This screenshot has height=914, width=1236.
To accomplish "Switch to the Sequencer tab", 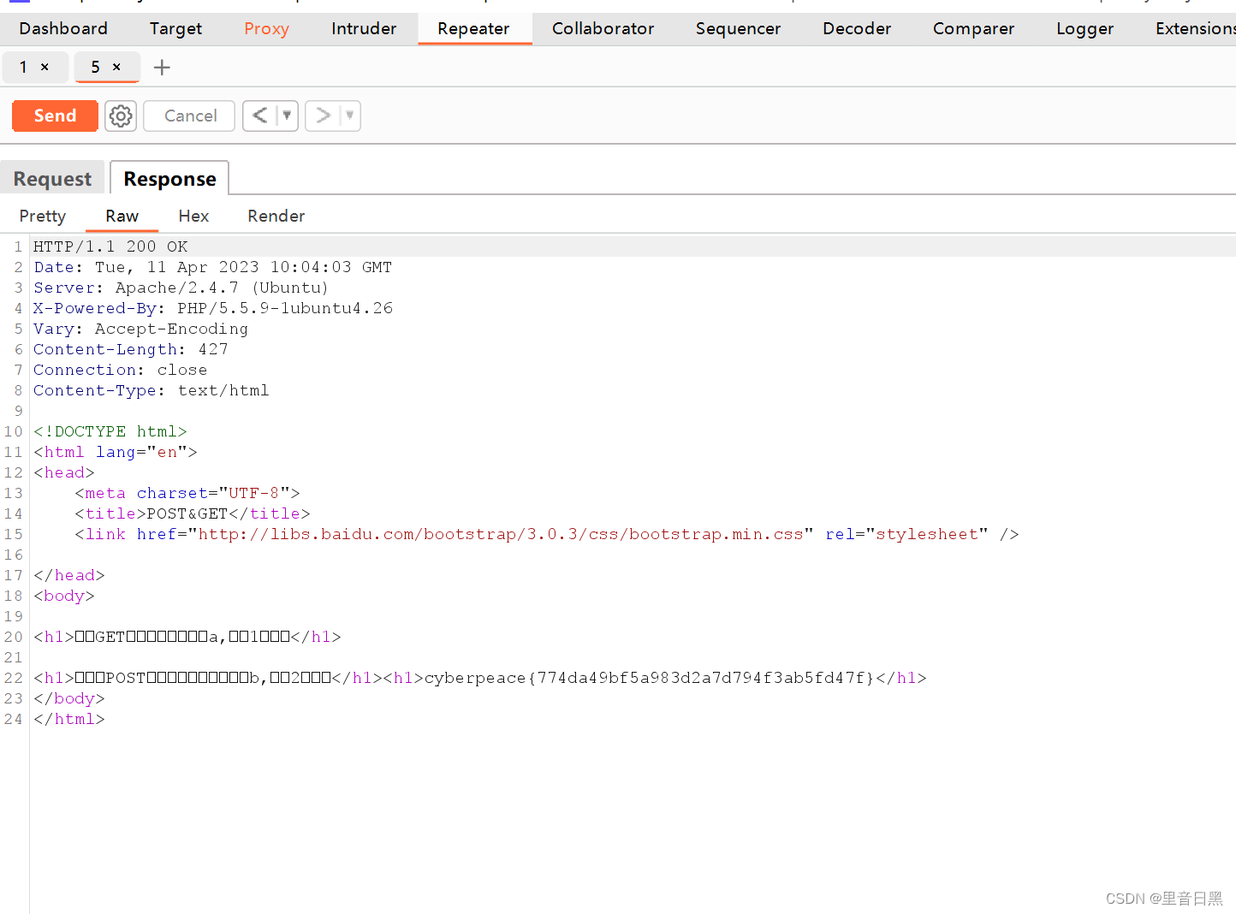I will (738, 28).
